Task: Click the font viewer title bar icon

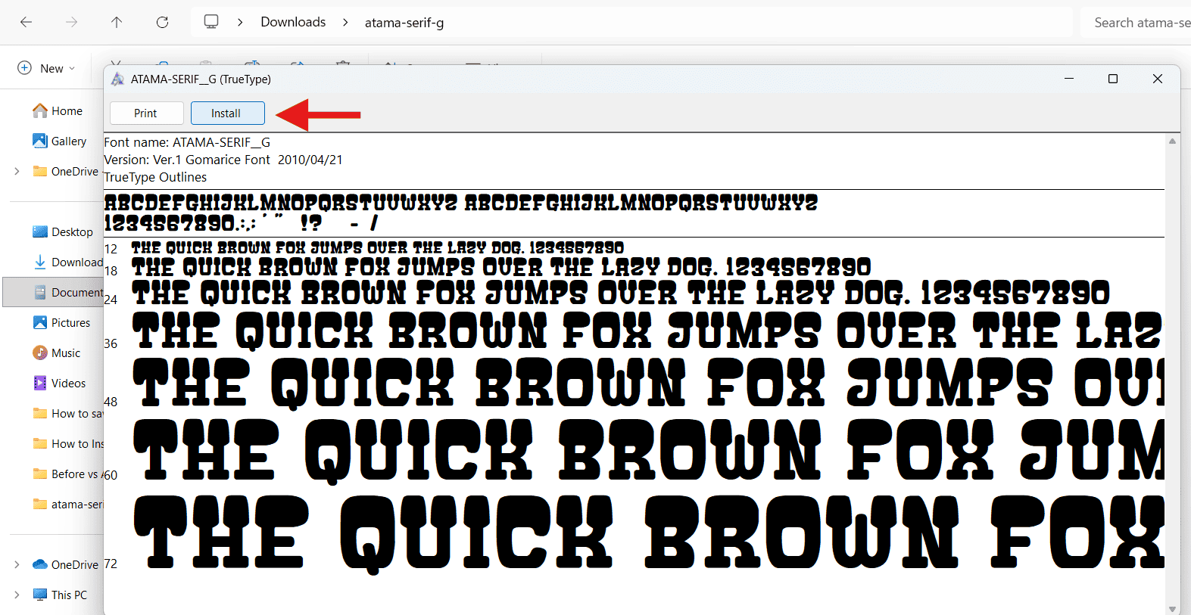Action: 118,79
